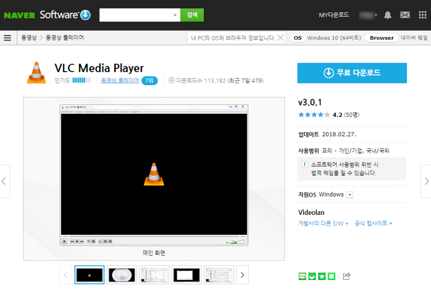Click the 동영상 플레이어 breadcrumb
The height and width of the screenshot is (293, 431).
[65, 38]
